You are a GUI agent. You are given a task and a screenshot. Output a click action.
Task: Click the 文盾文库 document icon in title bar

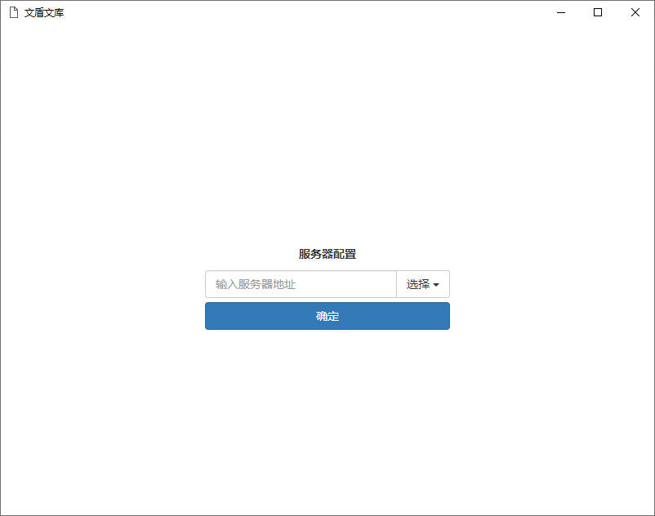point(14,12)
